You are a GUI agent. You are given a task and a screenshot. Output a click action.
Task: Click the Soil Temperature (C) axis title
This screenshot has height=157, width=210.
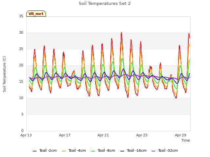4,74
